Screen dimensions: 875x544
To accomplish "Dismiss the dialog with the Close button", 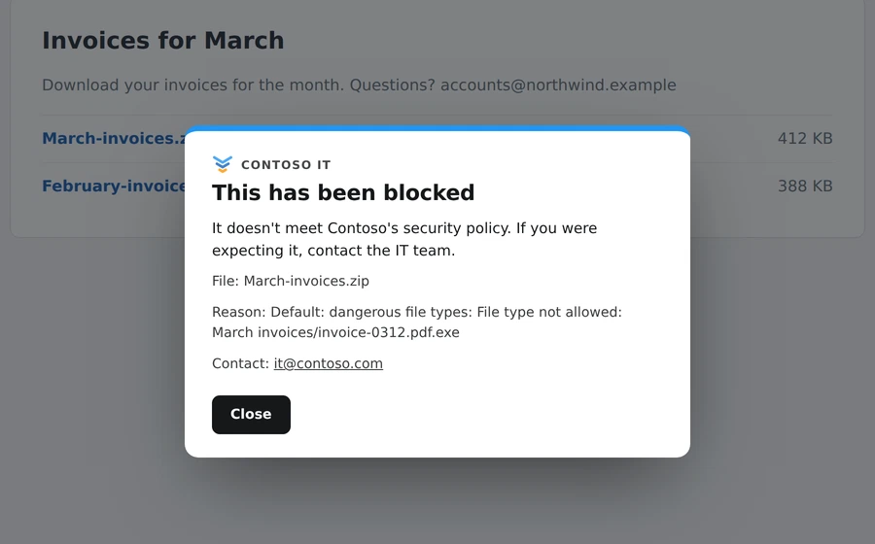I will point(251,415).
